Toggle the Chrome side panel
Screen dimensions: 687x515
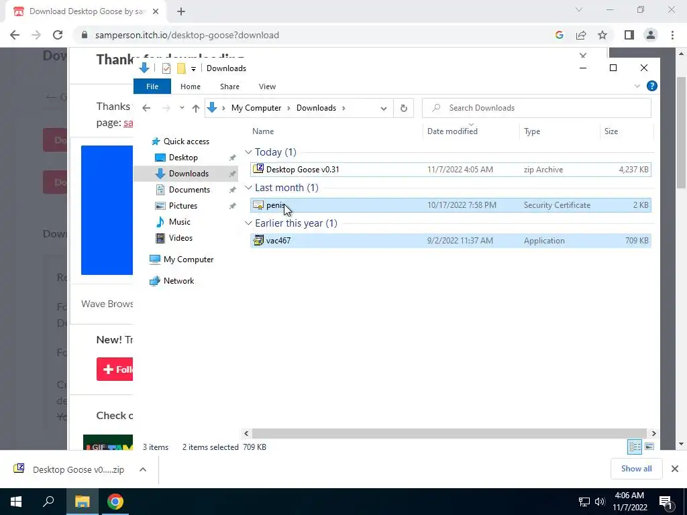(x=629, y=35)
